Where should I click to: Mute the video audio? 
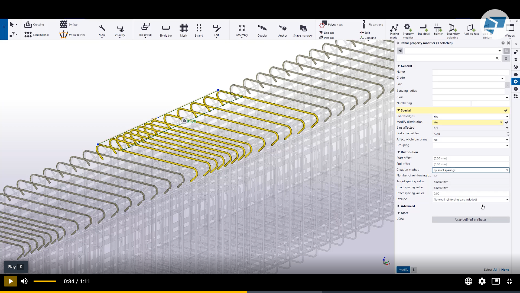[24, 281]
